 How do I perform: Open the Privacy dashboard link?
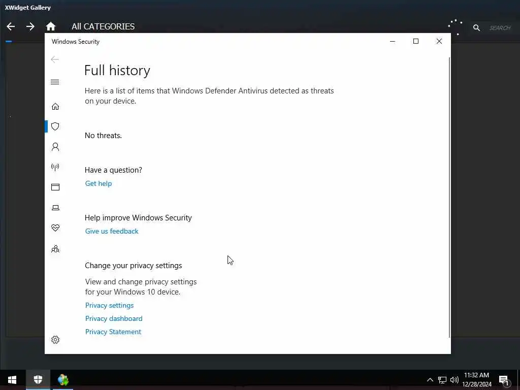[114, 318]
